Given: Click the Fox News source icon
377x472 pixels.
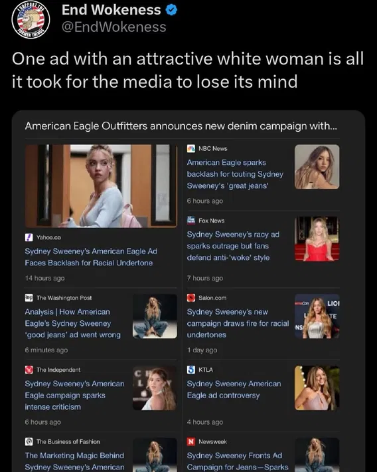Looking at the screenshot, I should click(x=191, y=220).
